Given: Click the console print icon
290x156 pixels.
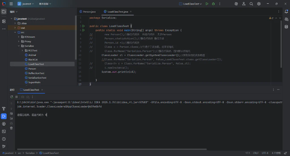Looking at the screenshot, I should pyautogui.click(x=11, y=123).
